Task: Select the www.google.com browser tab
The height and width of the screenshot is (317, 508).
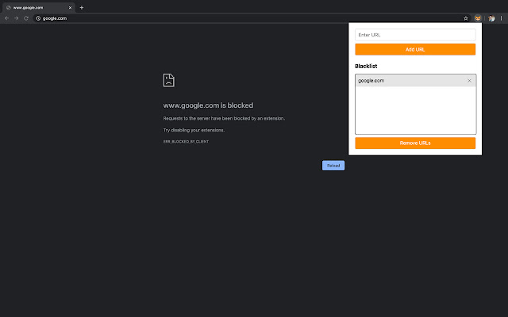Action: pos(39,7)
